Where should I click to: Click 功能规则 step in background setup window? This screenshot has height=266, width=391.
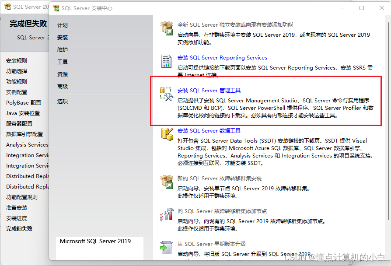pos(17,82)
